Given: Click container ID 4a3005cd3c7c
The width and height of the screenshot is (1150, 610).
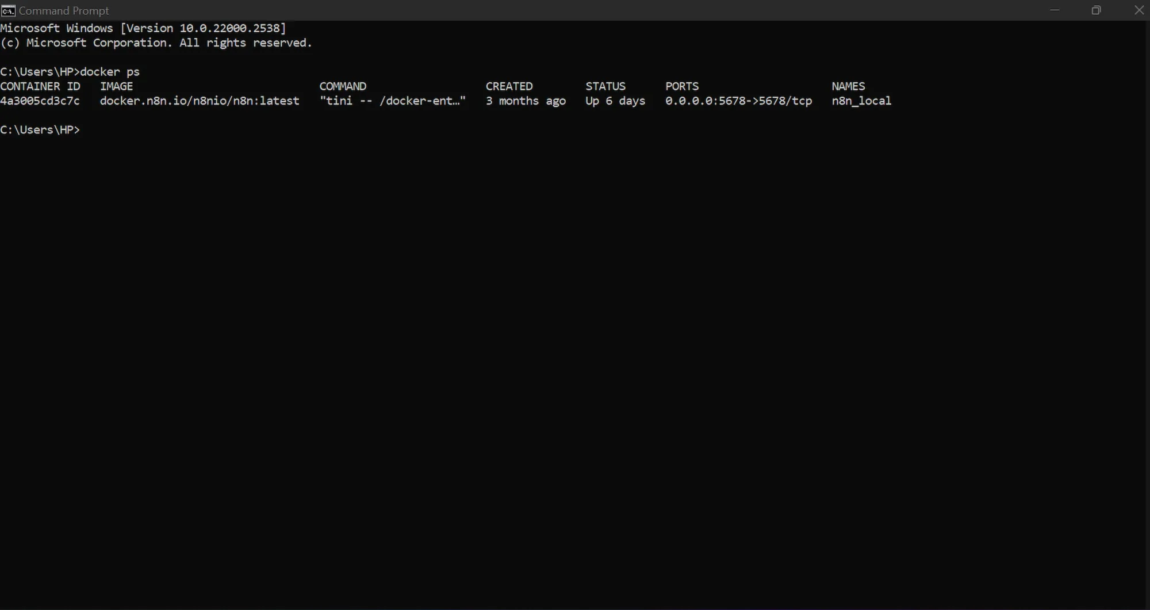Looking at the screenshot, I should (40, 101).
